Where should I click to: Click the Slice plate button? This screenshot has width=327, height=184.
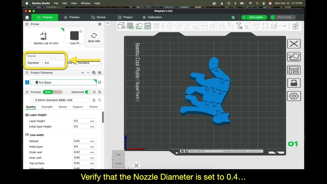tap(256, 17)
